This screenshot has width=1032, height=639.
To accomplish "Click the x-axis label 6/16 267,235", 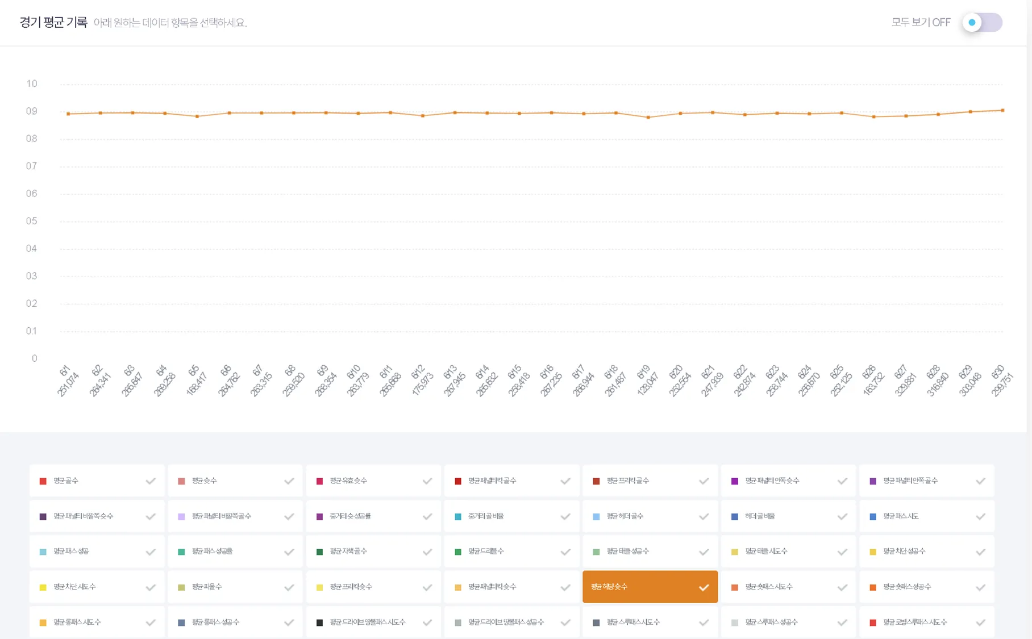I will pyautogui.click(x=550, y=381).
